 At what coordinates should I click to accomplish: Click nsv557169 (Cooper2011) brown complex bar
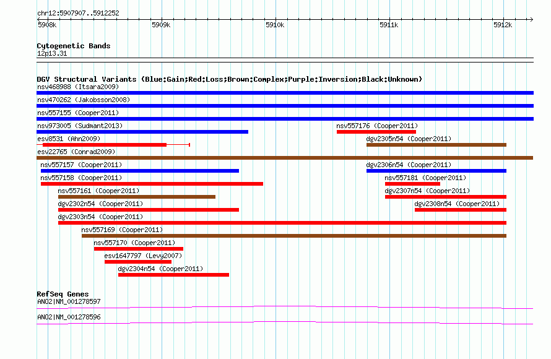(x=294, y=236)
